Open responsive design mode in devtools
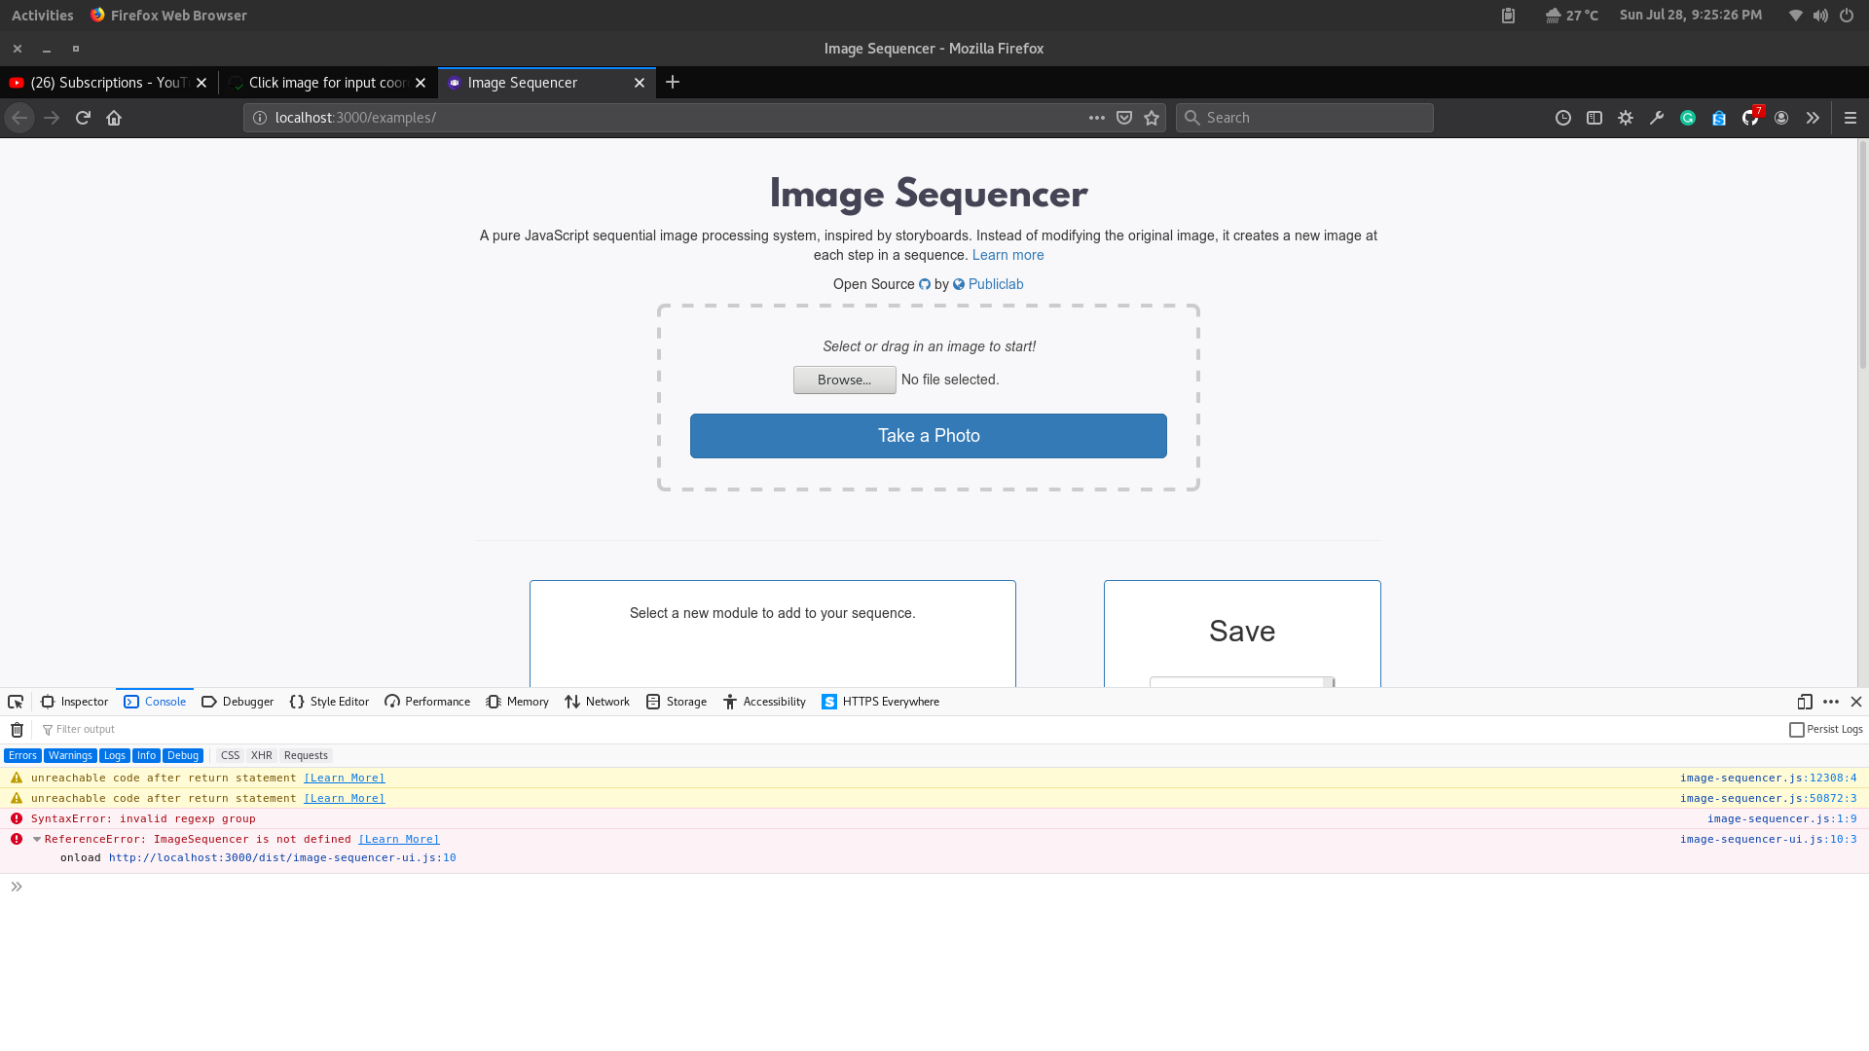 1804,702
